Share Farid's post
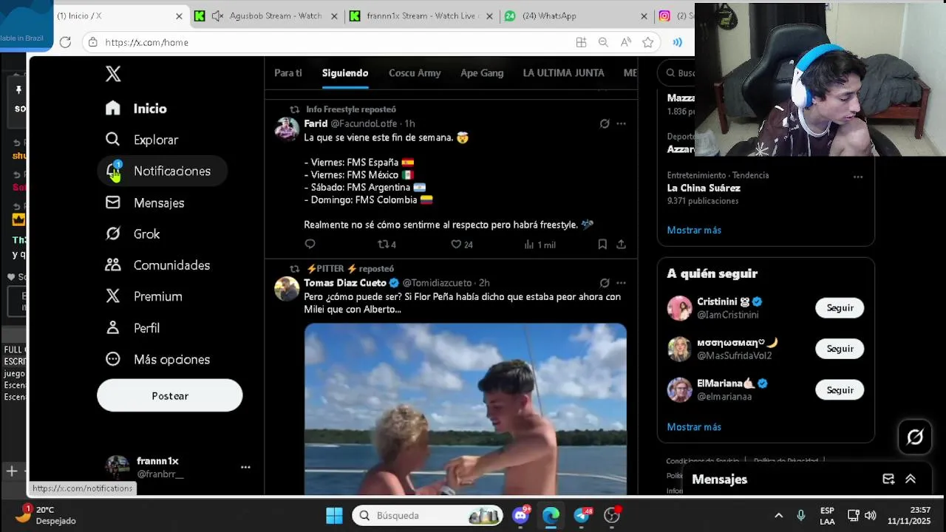 622,244
